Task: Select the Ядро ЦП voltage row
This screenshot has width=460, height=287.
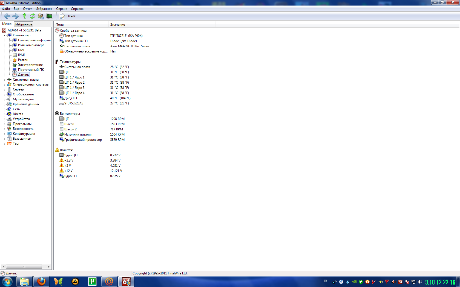Action: (90, 155)
